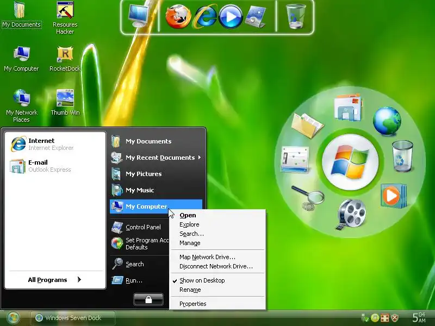Open the recycle bin in circular dock
This screenshot has height=326, width=435.
(x=402, y=156)
